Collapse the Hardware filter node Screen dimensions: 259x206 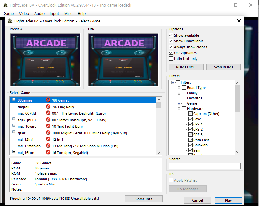(x=179, y=109)
